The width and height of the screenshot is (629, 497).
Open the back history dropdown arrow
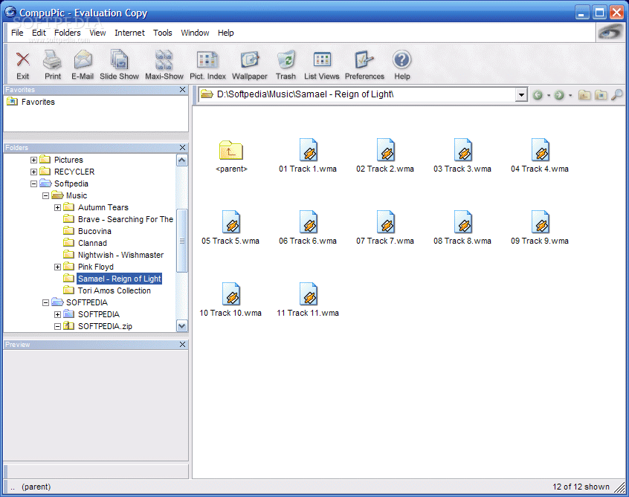549,95
